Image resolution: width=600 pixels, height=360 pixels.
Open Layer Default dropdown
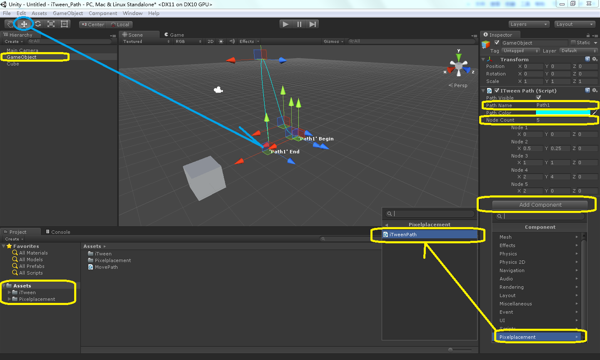578,51
